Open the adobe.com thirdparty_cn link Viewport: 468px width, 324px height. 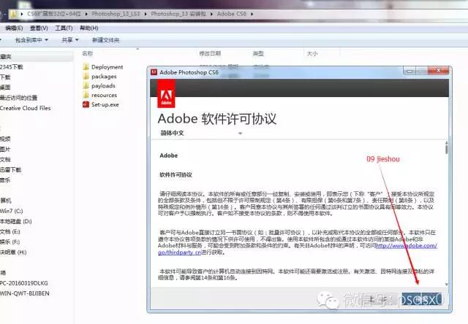(407, 246)
